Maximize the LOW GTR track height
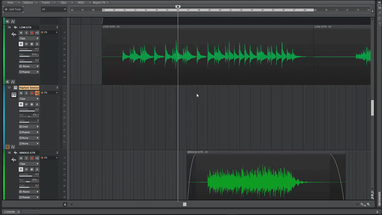 click(x=57, y=27)
